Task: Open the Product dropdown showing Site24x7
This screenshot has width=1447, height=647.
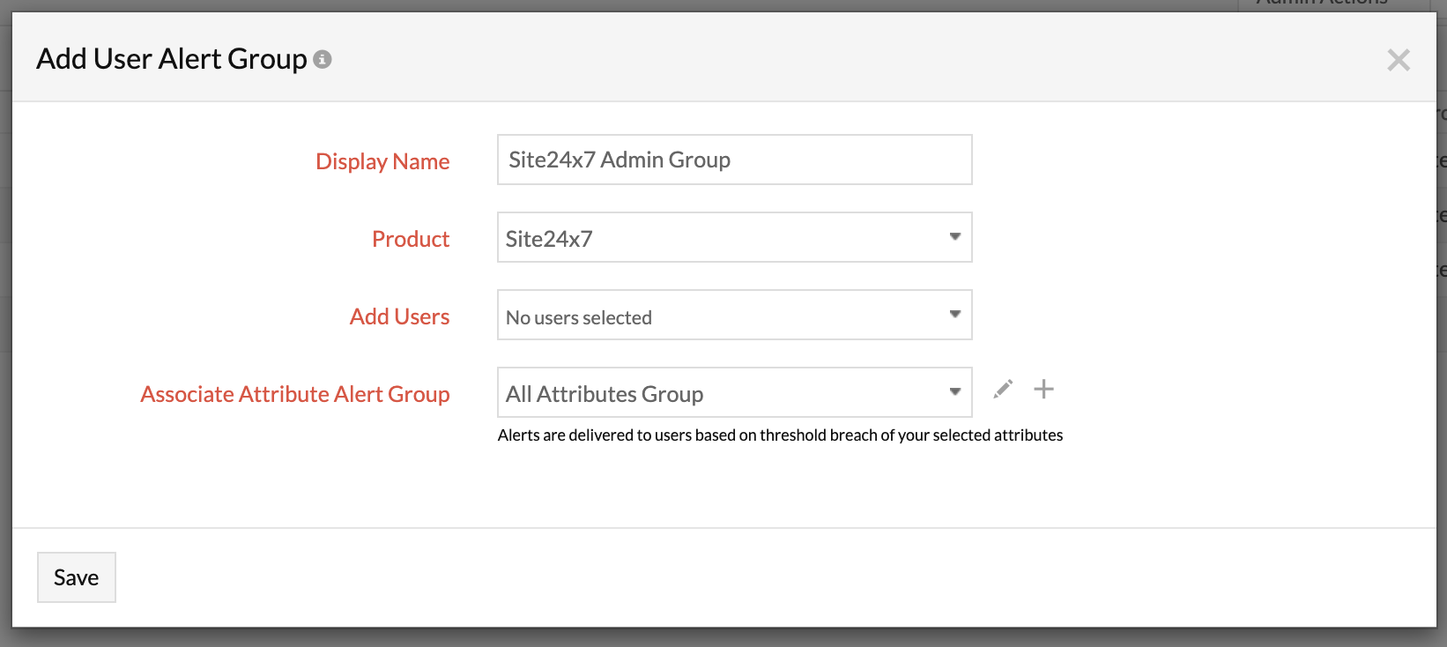Action: click(x=723, y=237)
